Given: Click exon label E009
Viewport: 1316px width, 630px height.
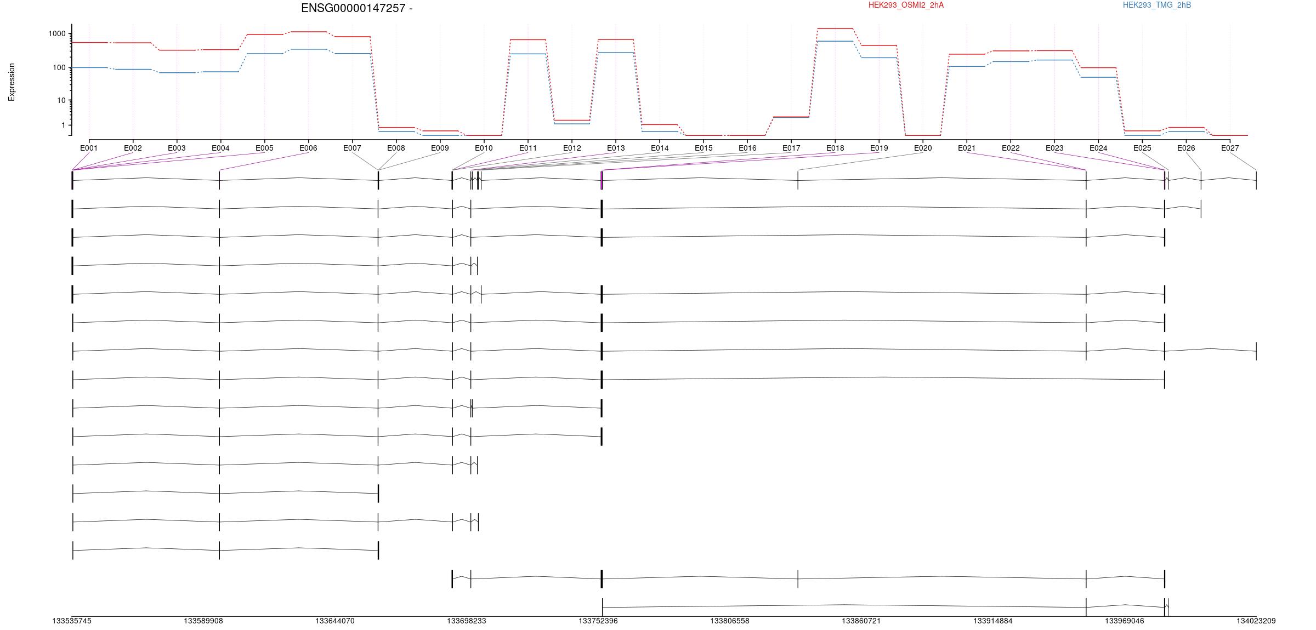Looking at the screenshot, I should tap(440, 148).
